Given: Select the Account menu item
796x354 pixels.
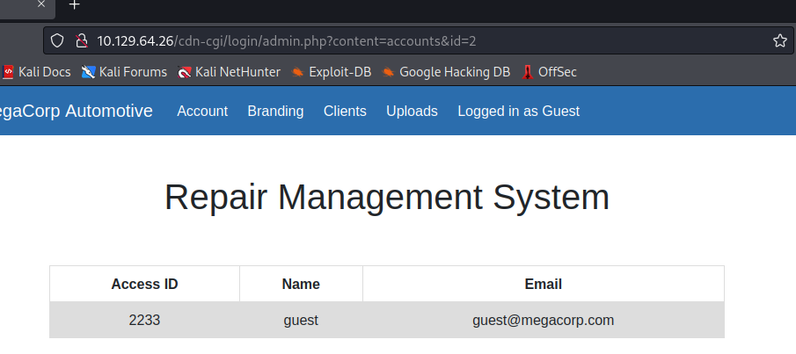Looking at the screenshot, I should pos(202,111).
